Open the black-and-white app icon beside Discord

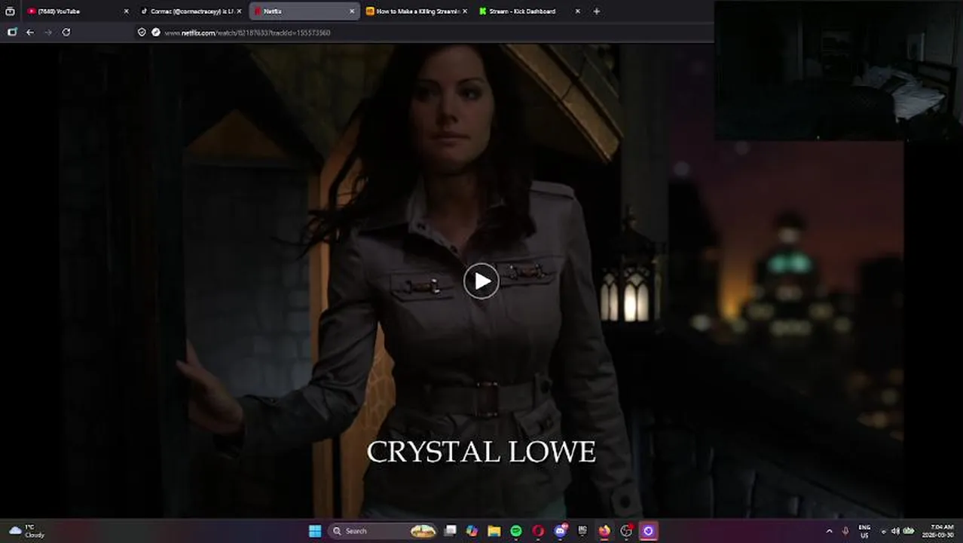click(582, 531)
